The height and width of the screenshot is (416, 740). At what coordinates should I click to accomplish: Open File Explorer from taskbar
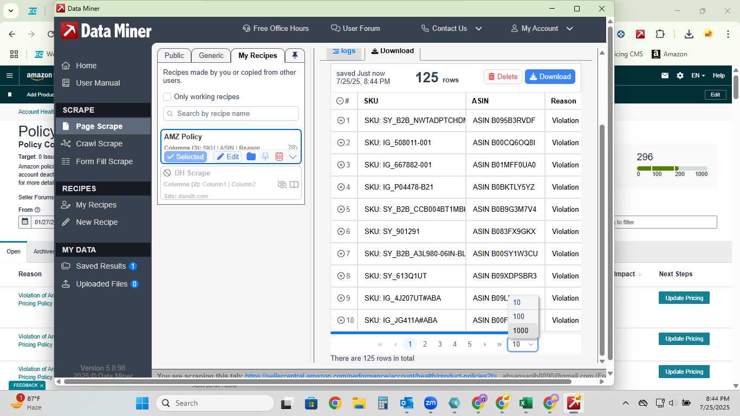tap(359, 403)
